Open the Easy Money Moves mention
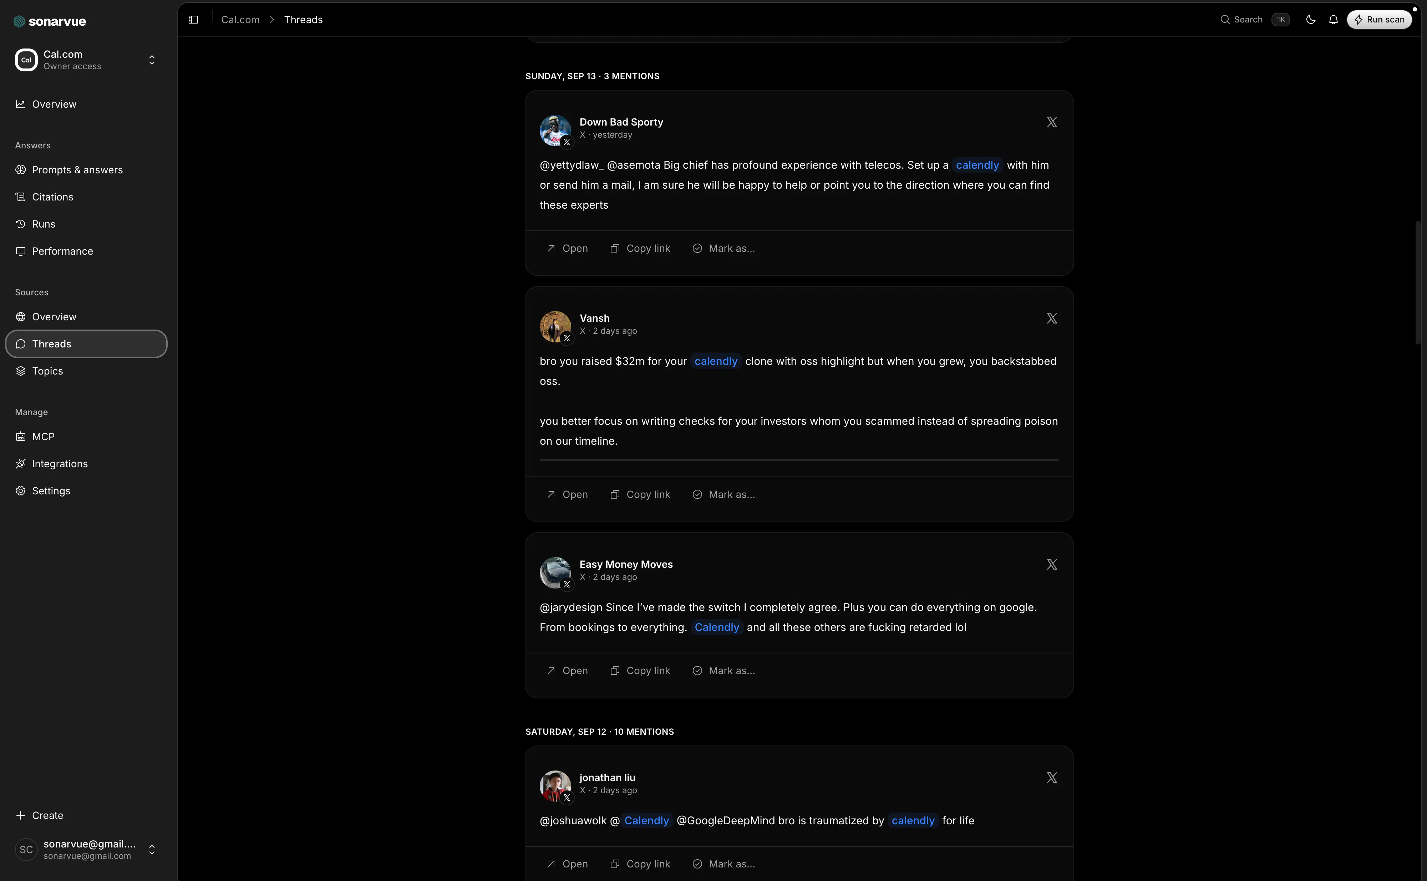 coord(567,671)
